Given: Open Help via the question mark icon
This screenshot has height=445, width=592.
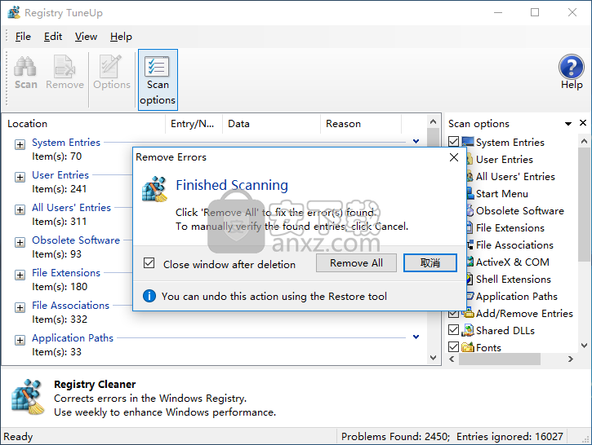Looking at the screenshot, I should [x=571, y=68].
